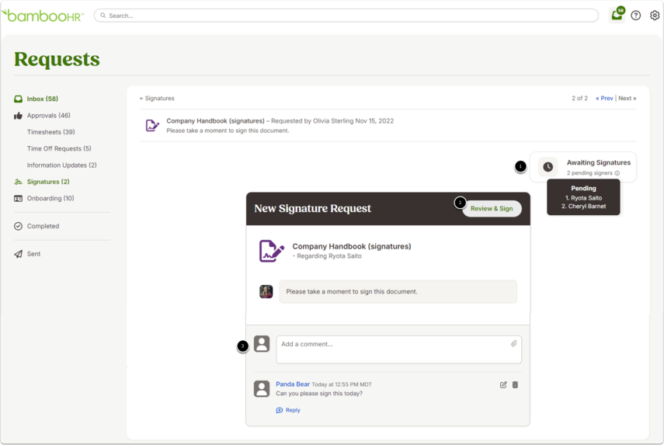Click the paperclip attachment icon
Viewport: 664px width, 445px height.
pos(513,343)
